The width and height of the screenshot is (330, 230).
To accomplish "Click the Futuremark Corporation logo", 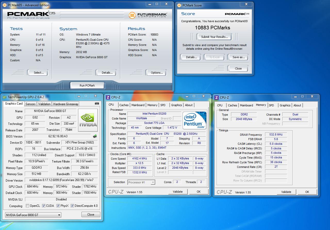I will [148, 15].
